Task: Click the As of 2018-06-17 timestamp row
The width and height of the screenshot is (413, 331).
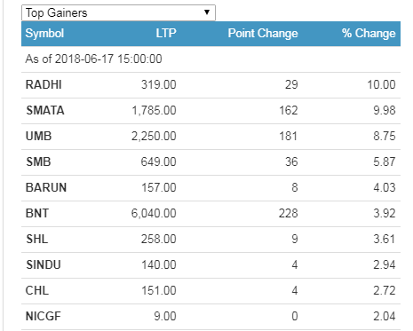Action: pos(210,59)
